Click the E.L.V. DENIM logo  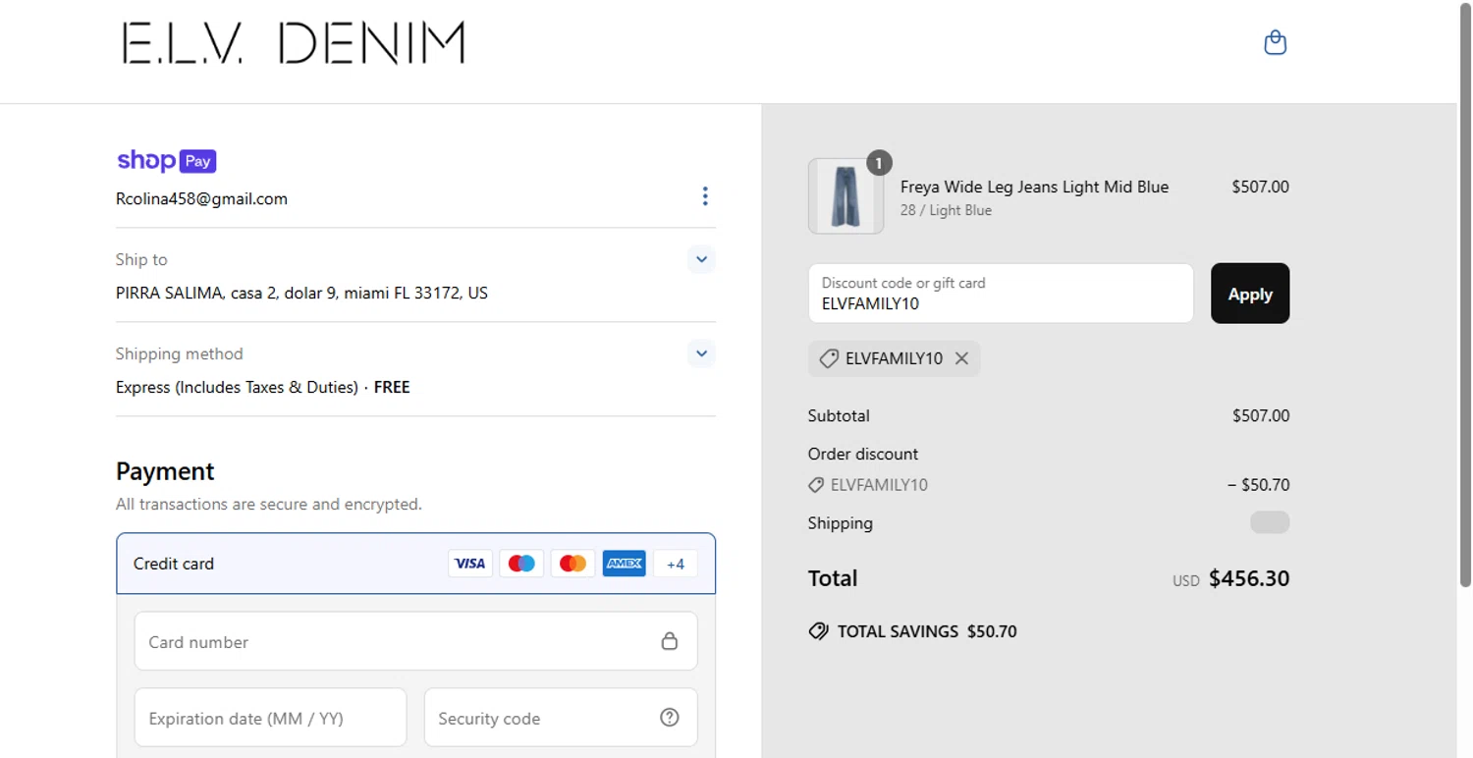point(294,43)
